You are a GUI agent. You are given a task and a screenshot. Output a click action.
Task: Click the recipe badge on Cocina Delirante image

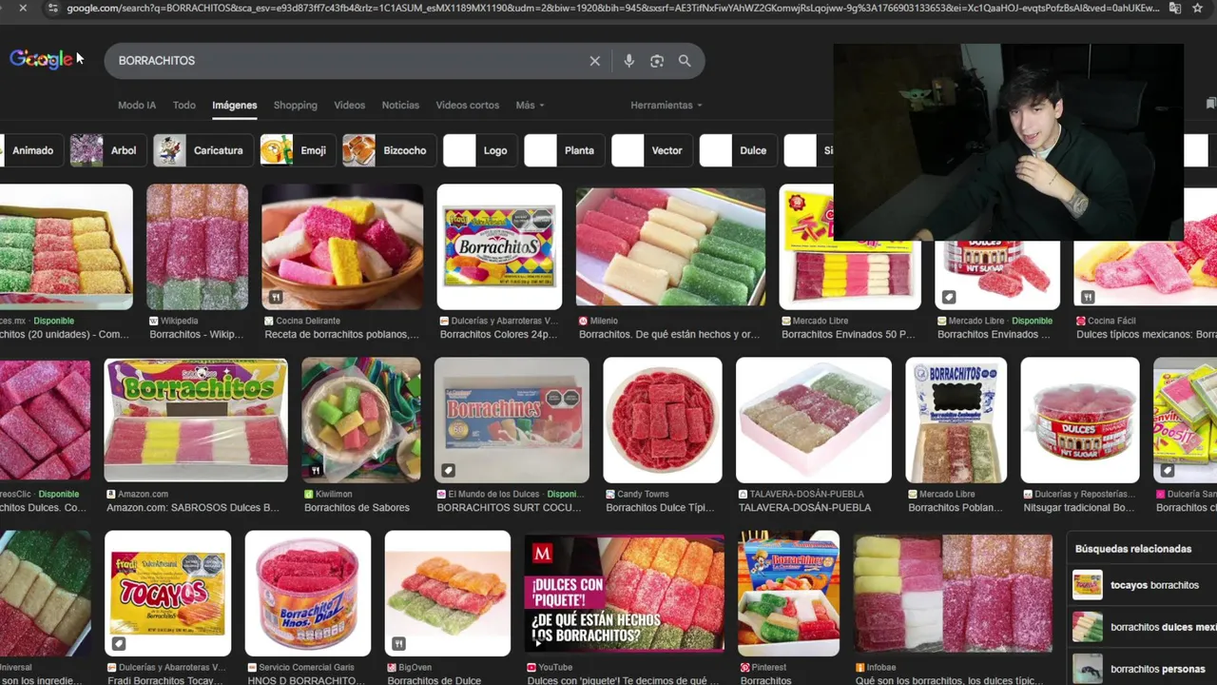[x=275, y=297]
